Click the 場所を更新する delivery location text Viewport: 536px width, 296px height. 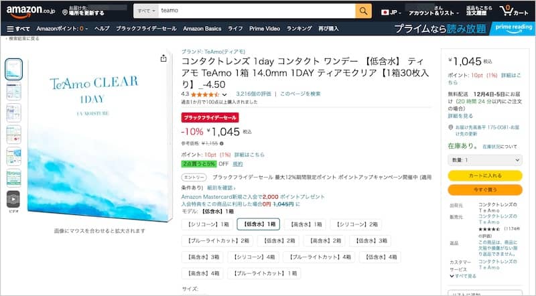coord(86,13)
